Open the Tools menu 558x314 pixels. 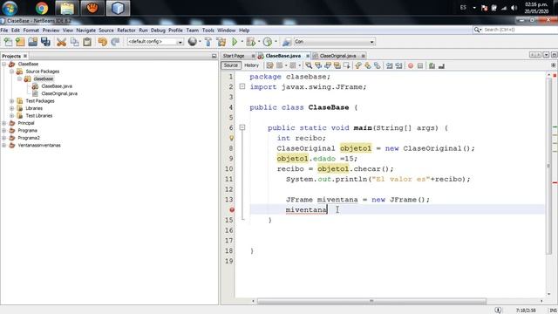pos(208,31)
